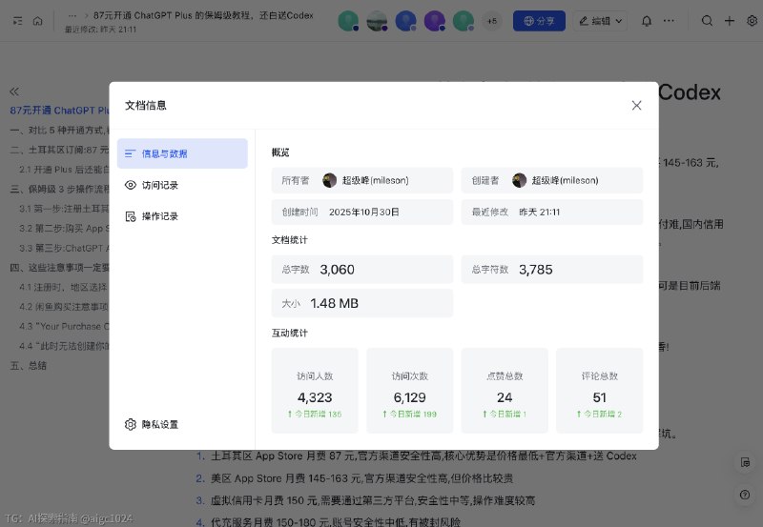Click the home icon in top bar
The height and width of the screenshot is (527, 763).
tap(38, 21)
